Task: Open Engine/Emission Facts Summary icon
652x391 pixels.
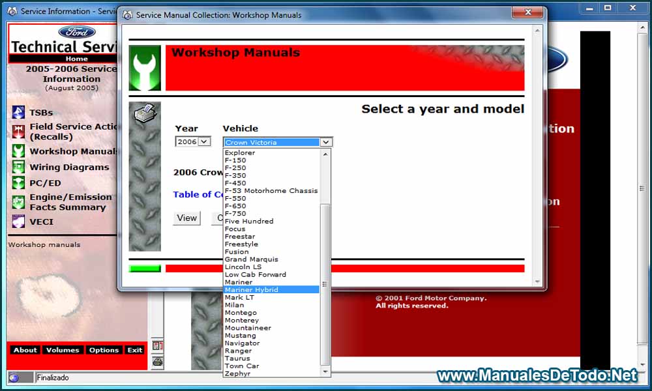Action: click(x=18, y=203)
